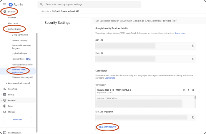Copy the SHA-256 fingerprint
This screenshot has height=134, width=206.
[193, 117]
